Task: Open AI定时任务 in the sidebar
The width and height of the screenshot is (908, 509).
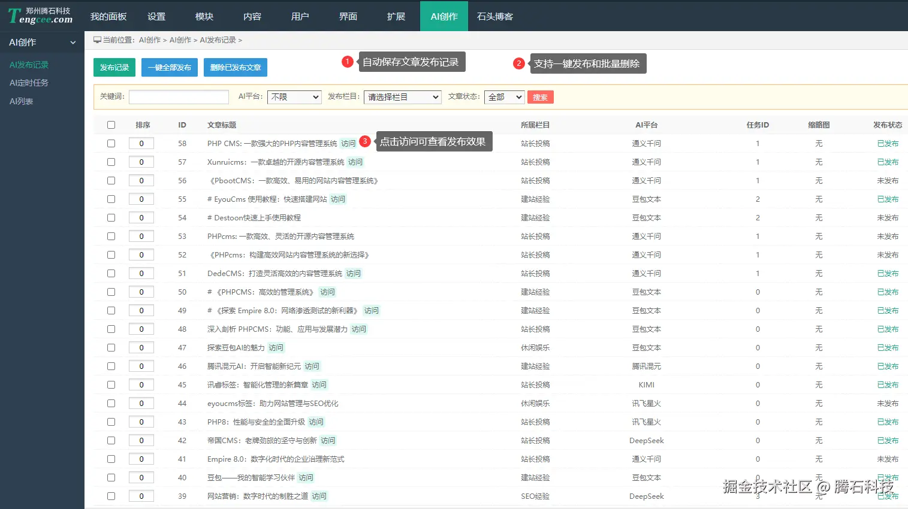Action: coord(29,83)
